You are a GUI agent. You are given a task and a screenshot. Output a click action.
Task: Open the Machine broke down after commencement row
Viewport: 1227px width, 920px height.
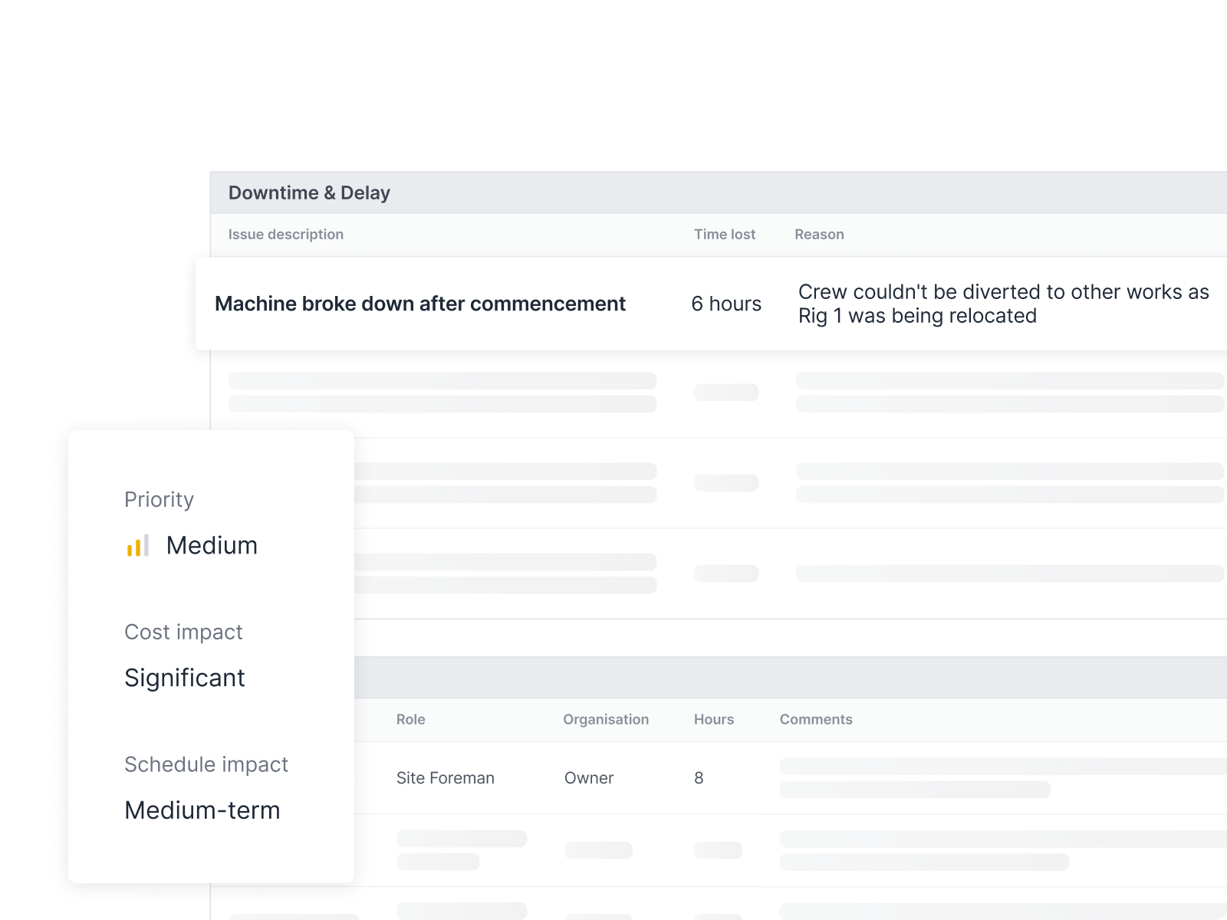tap(711, 304)
